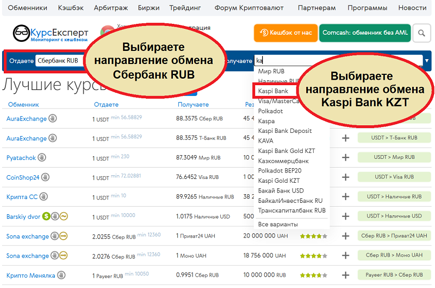Open Биржи menu item

[x=148, y=8]
